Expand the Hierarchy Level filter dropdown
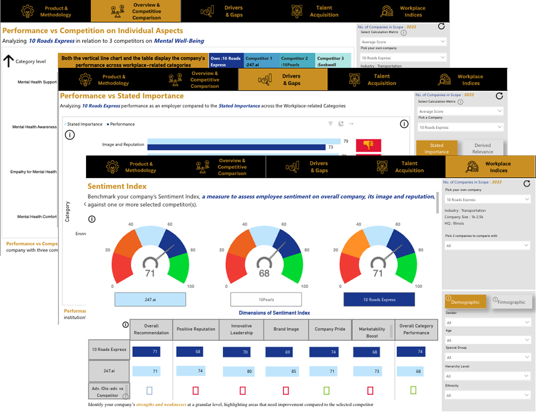 (x=488, y=376)
